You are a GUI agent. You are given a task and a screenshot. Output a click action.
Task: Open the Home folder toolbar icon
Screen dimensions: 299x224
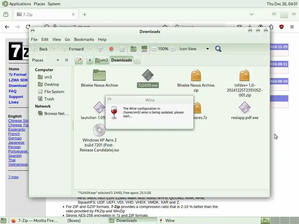coord(133,49)
